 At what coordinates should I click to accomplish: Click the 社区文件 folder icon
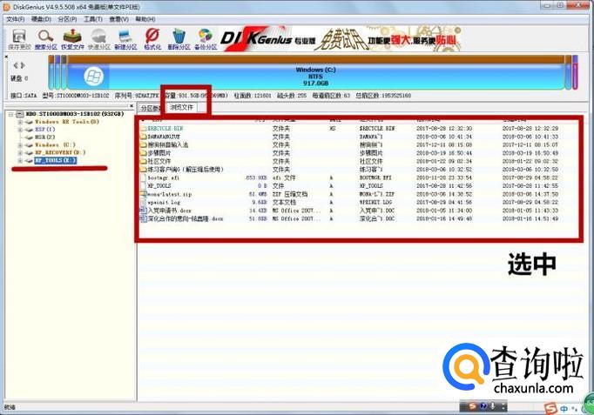point(143,161)
